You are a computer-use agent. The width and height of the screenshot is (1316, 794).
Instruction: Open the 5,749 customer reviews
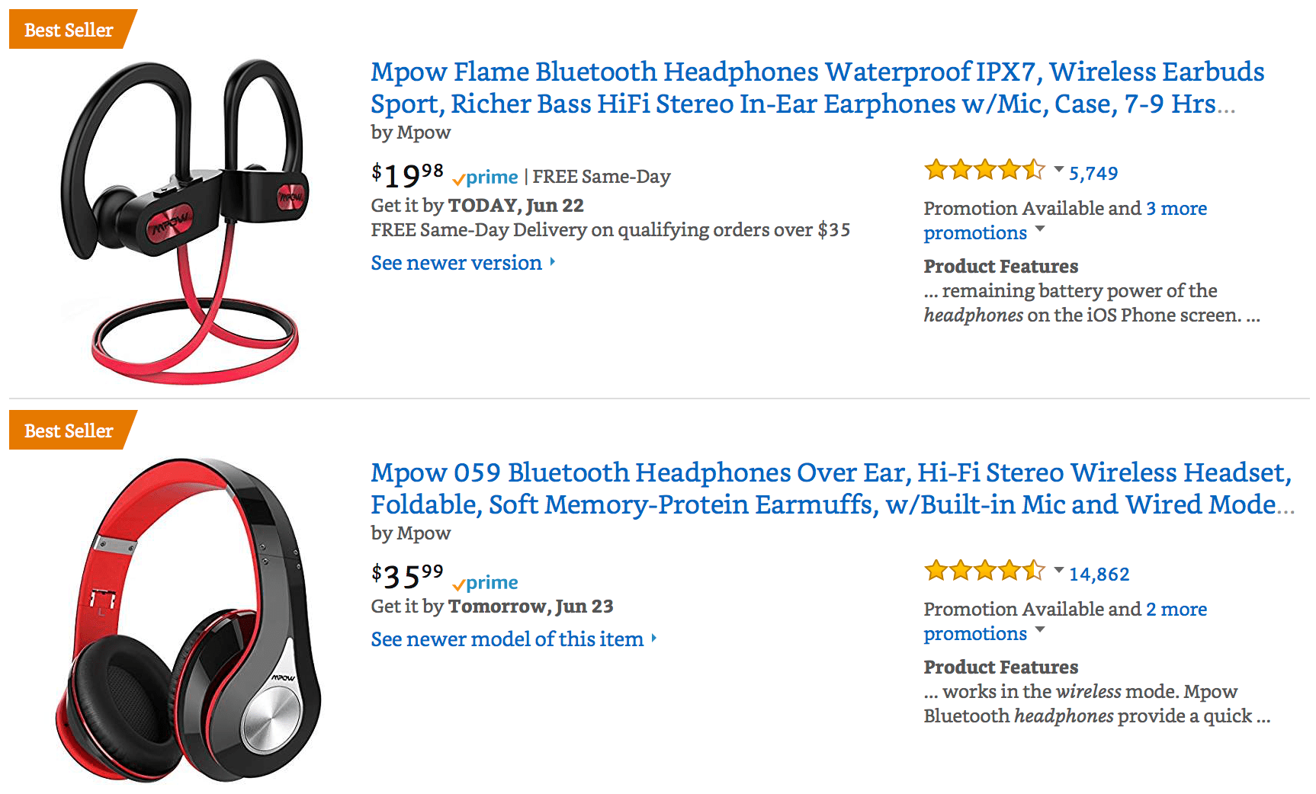tap(1093, 174)
